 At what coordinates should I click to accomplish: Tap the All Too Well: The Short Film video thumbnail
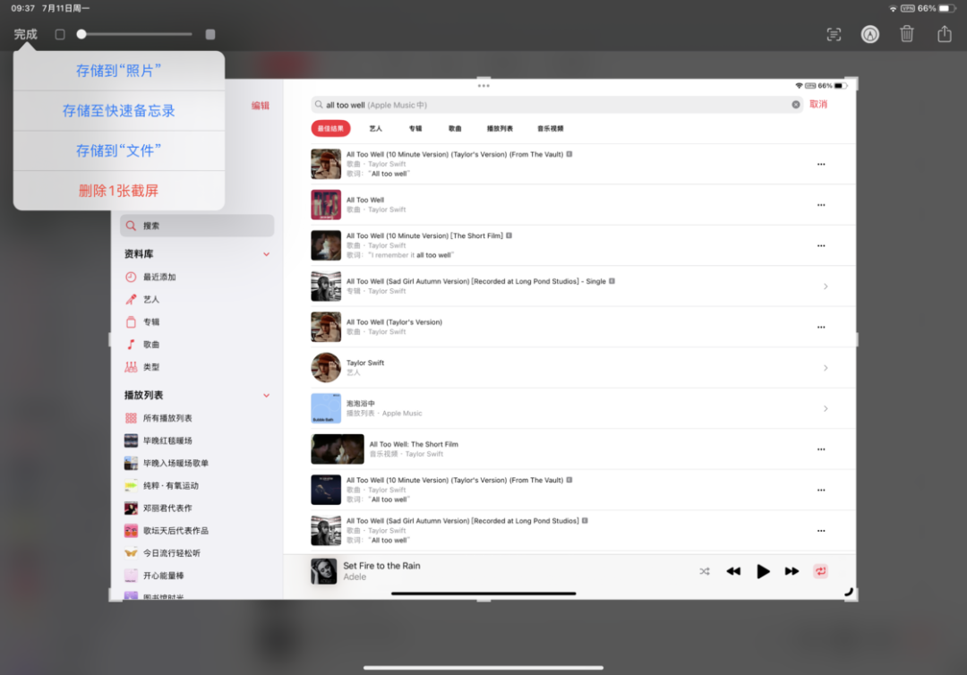[338, 449]
